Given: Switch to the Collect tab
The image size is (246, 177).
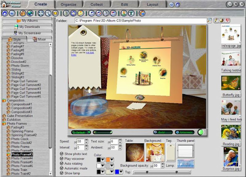Looking at the screenshot, I should point(96,4).
